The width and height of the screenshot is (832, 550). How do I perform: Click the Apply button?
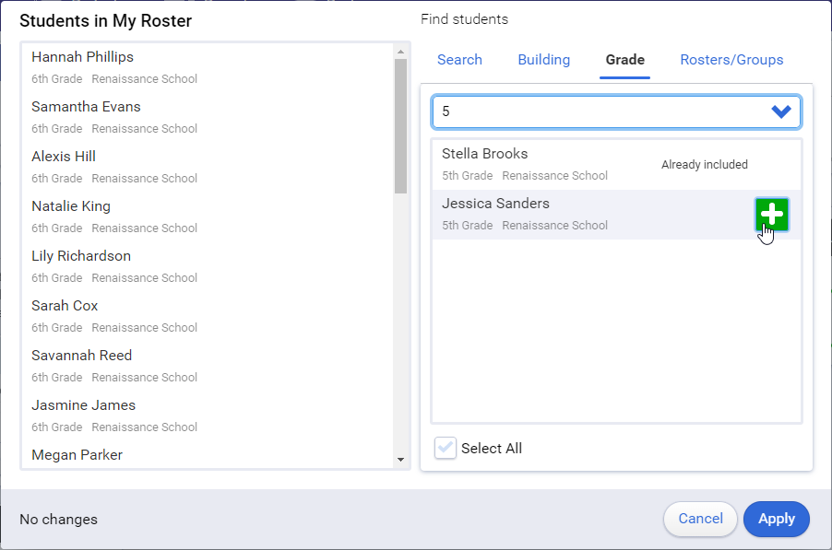pos(777,519)
